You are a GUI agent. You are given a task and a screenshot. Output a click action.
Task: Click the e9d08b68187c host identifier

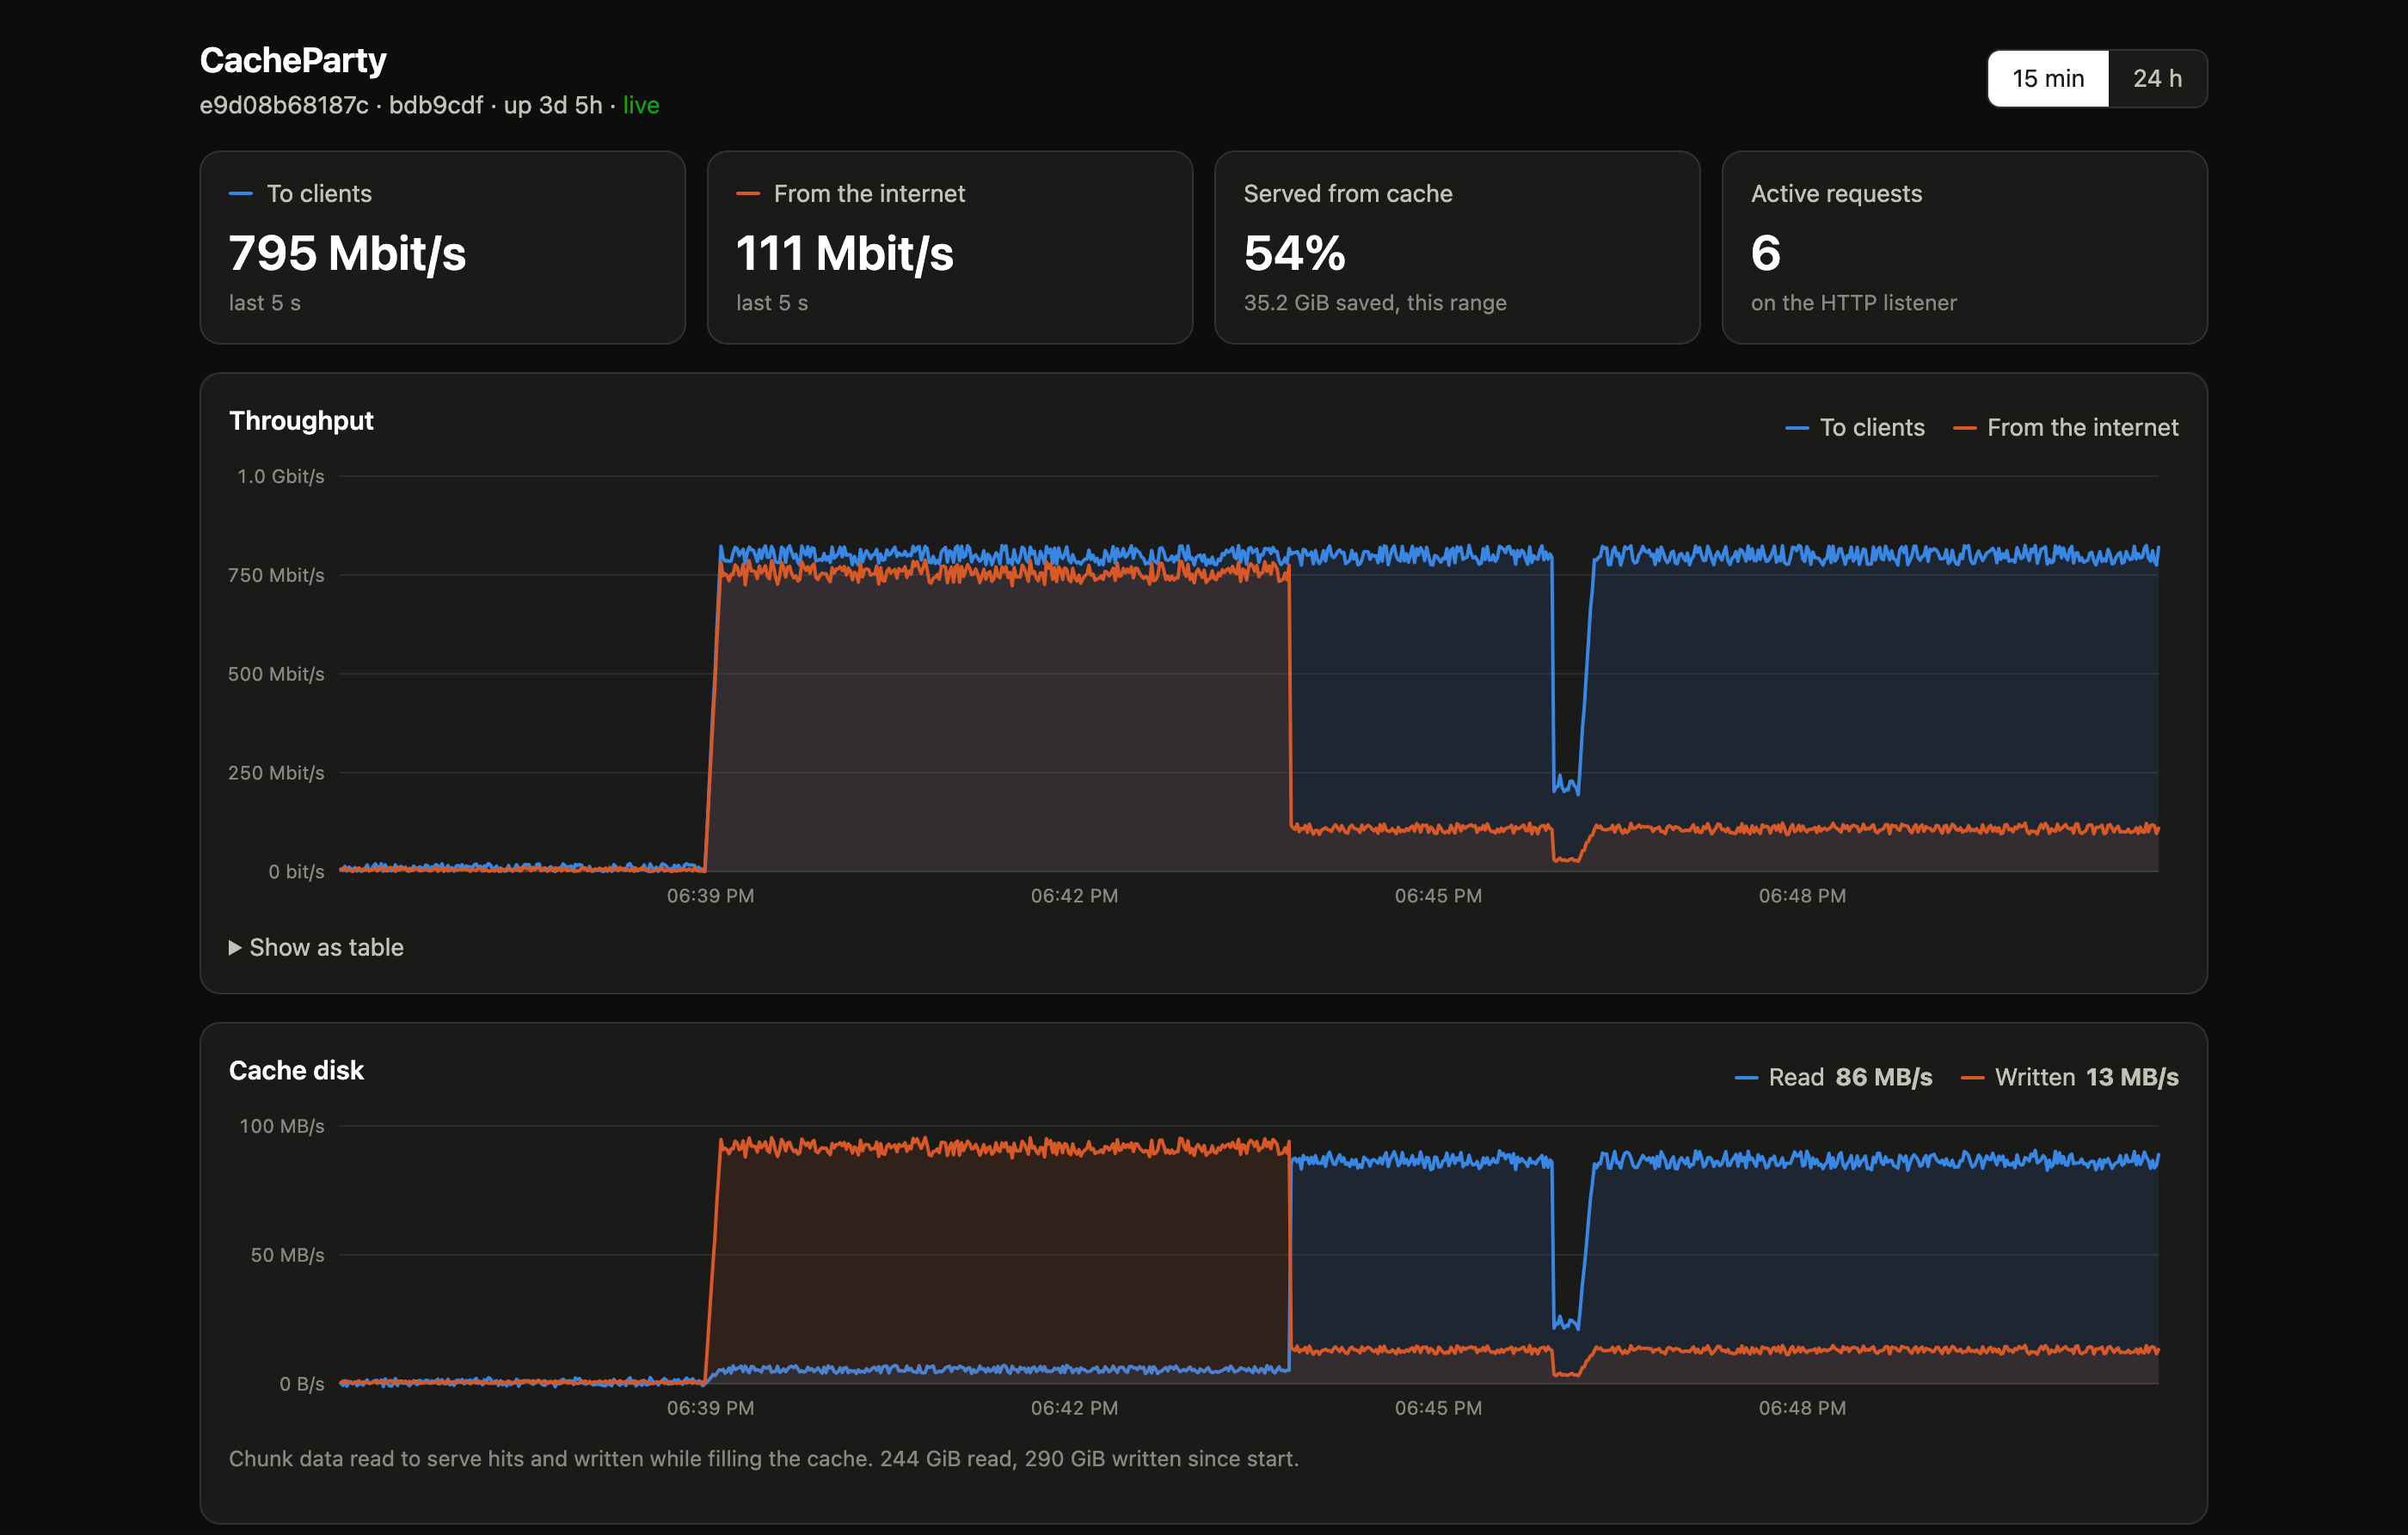pyautogui.click(x=284, y=105)
